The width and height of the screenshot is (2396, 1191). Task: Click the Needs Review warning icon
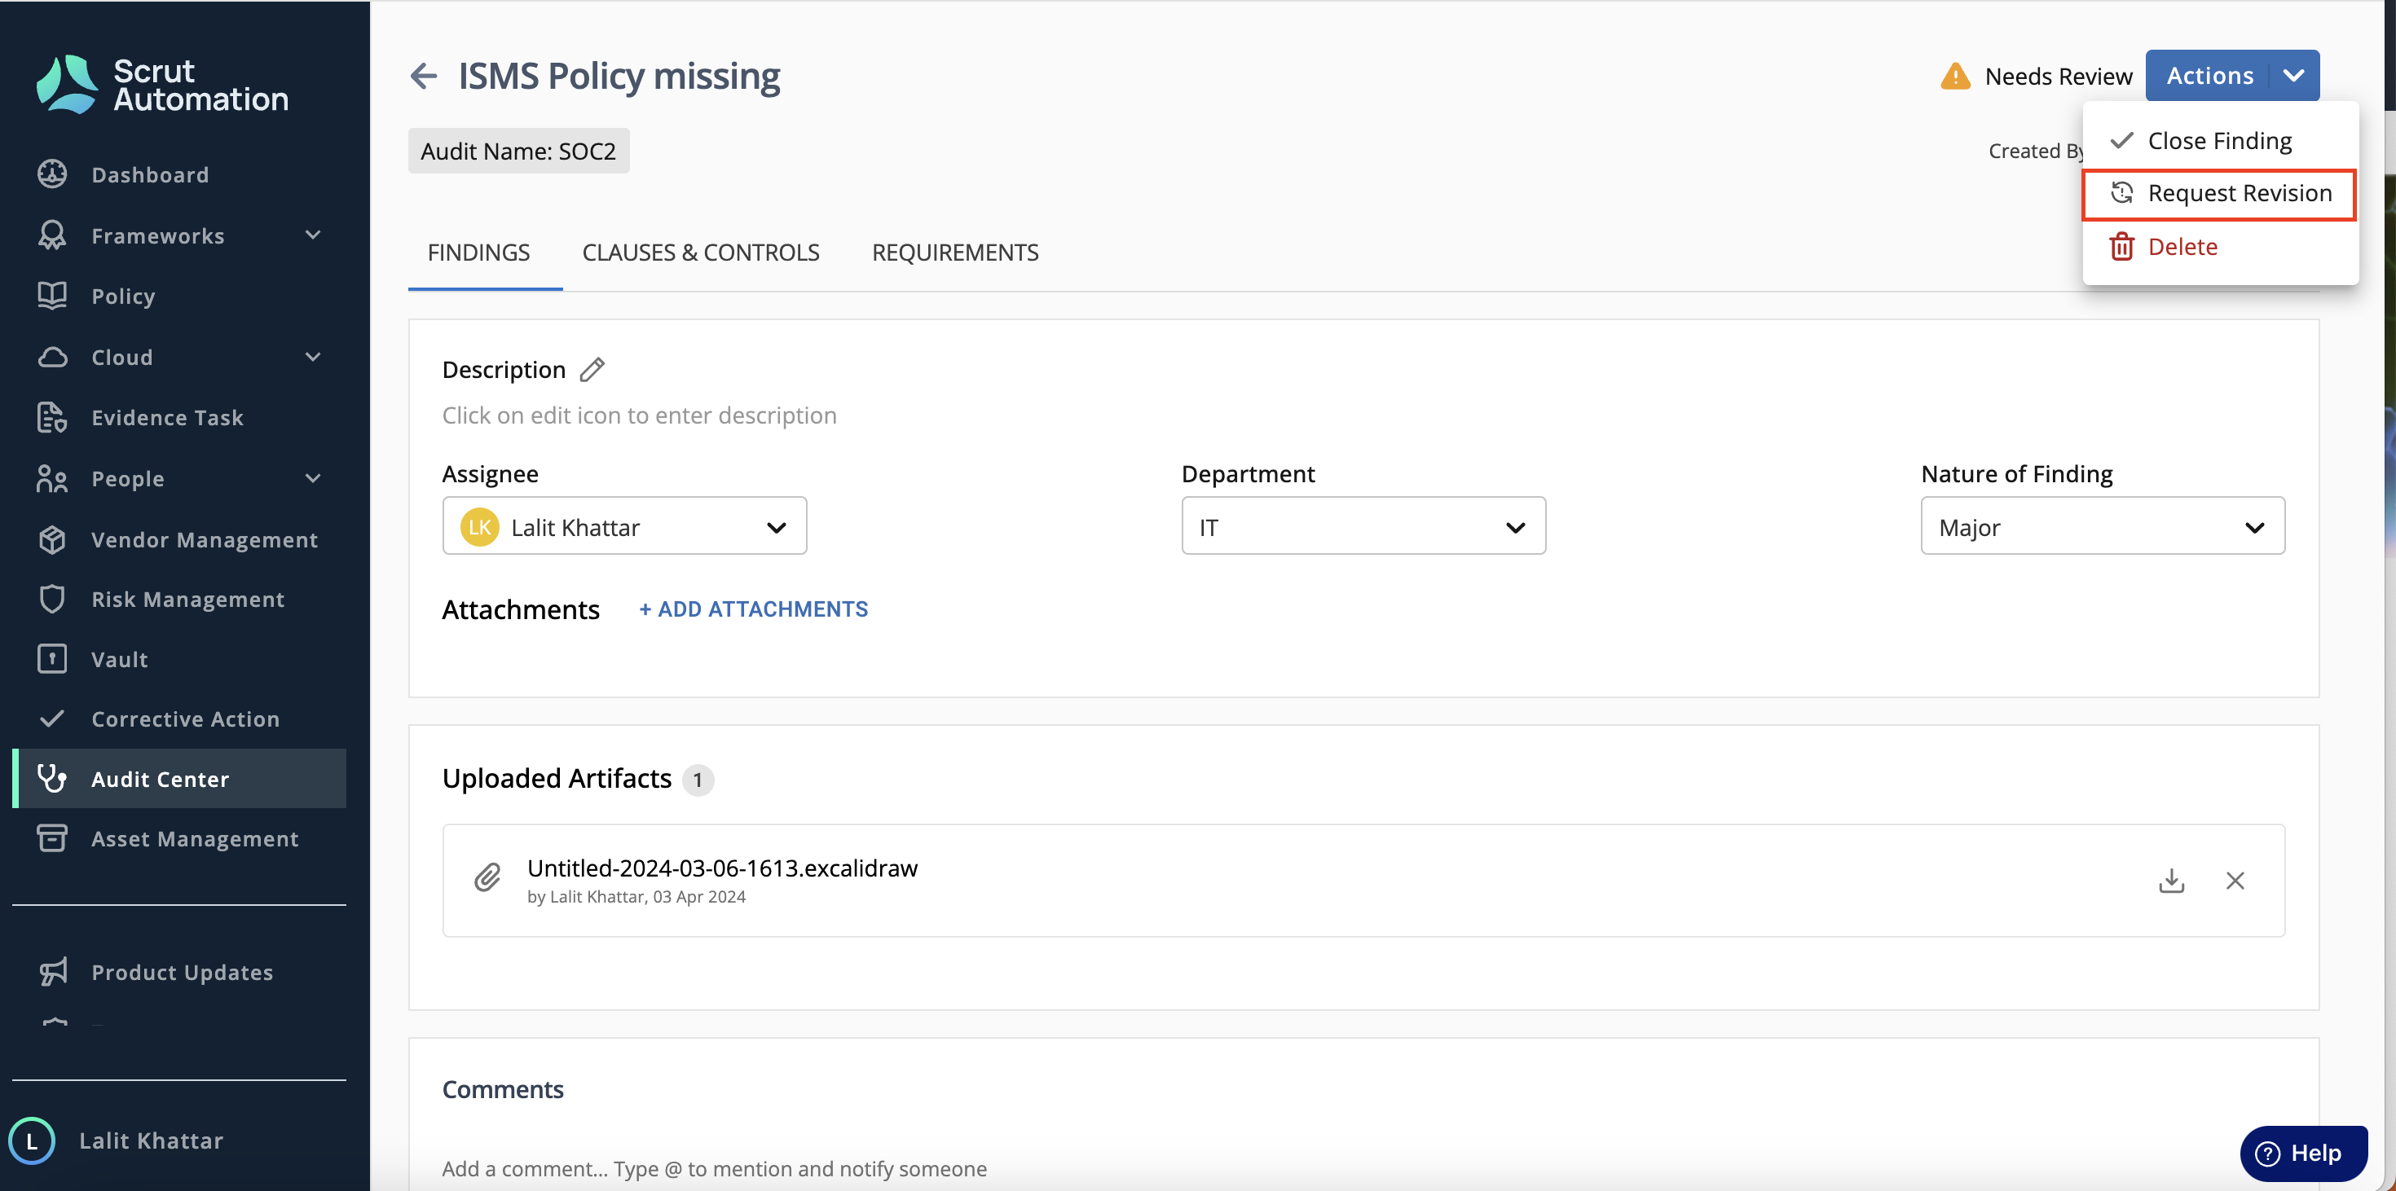[x=1955, y=77]
